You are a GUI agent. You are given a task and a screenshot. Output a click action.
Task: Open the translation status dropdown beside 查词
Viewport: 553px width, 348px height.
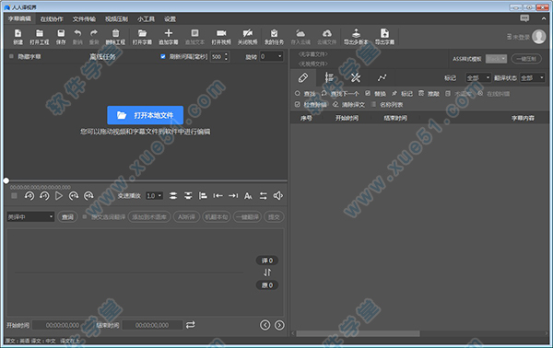click(30, 217)
